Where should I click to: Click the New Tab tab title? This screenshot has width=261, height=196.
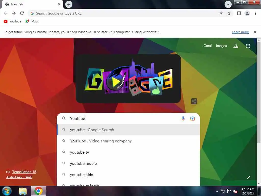point(17,4)
